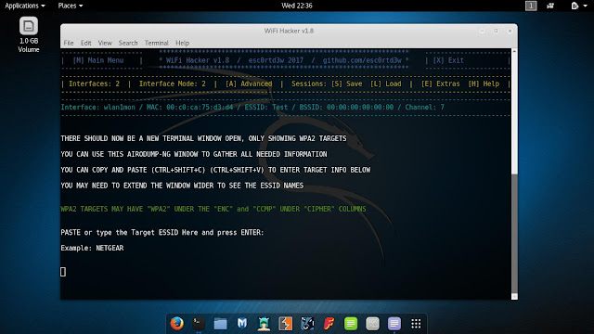The image size is (594, 334).
Task: Expand the Applications menu
Action: coord(25,6)
